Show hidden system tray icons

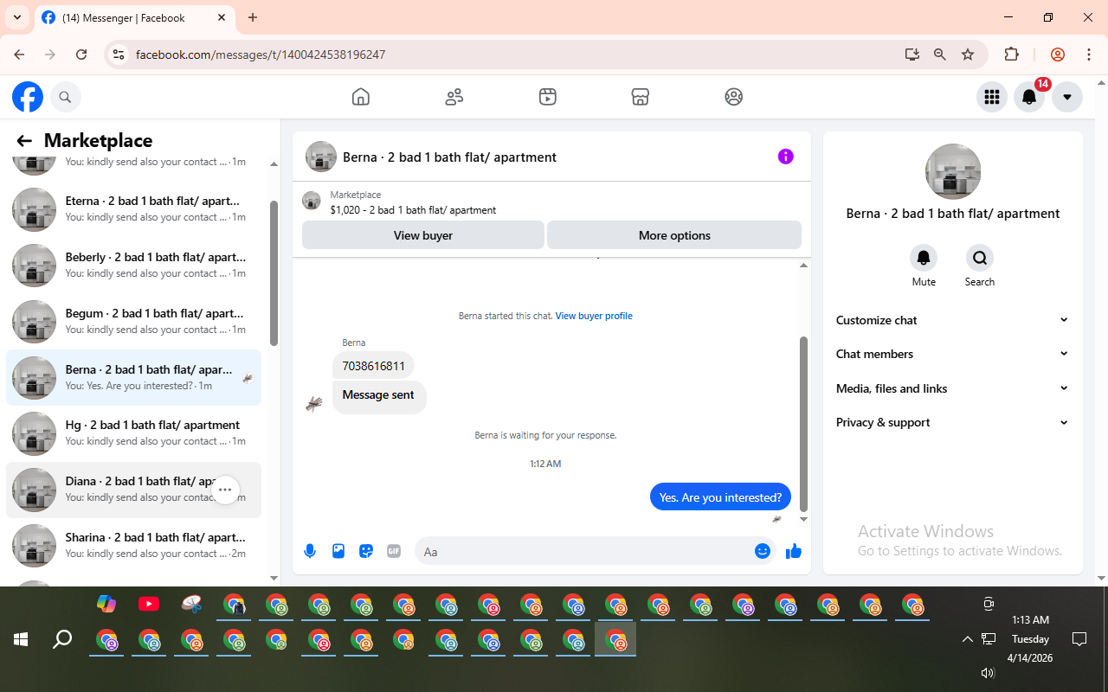[x=967, y=639]
